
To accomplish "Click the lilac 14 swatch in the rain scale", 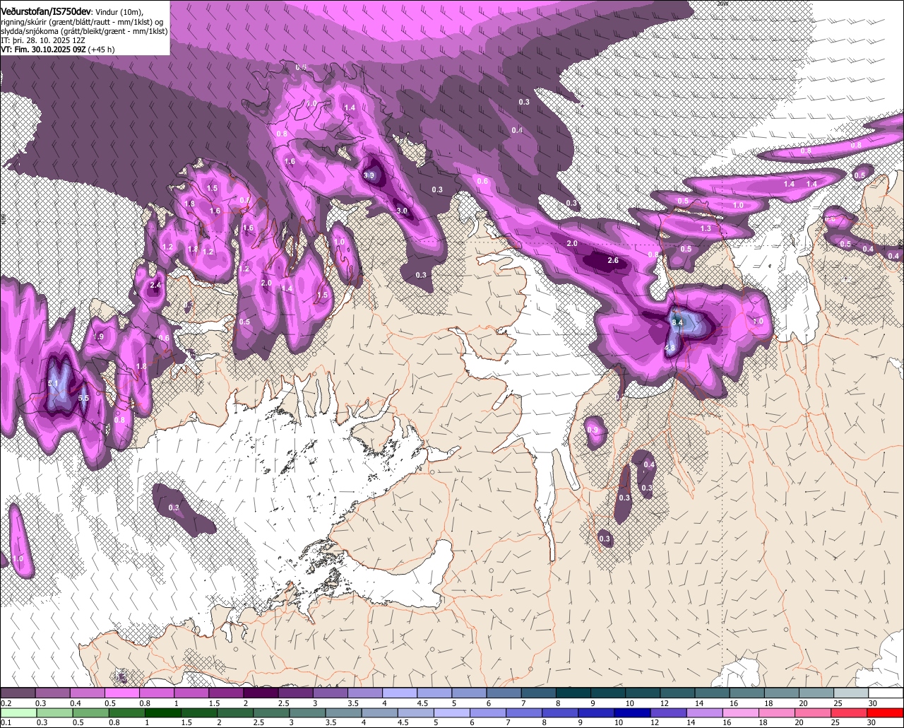I will tap(703, 712).
